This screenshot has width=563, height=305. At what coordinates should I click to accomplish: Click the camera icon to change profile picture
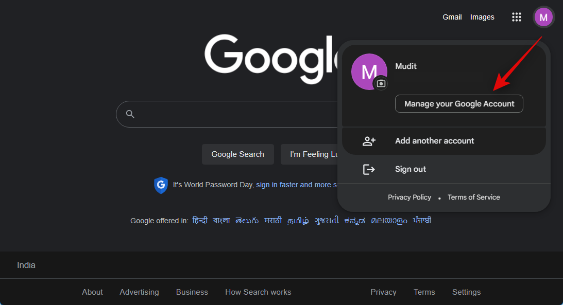pyautogui.click(x=381, y=83)
